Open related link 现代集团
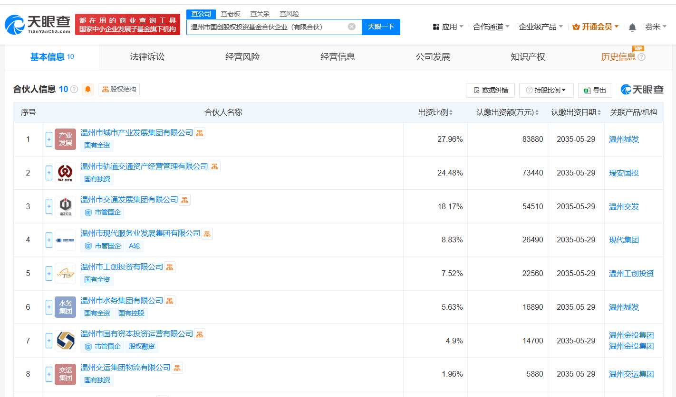676x397 pixels. [x=624, y=240]
